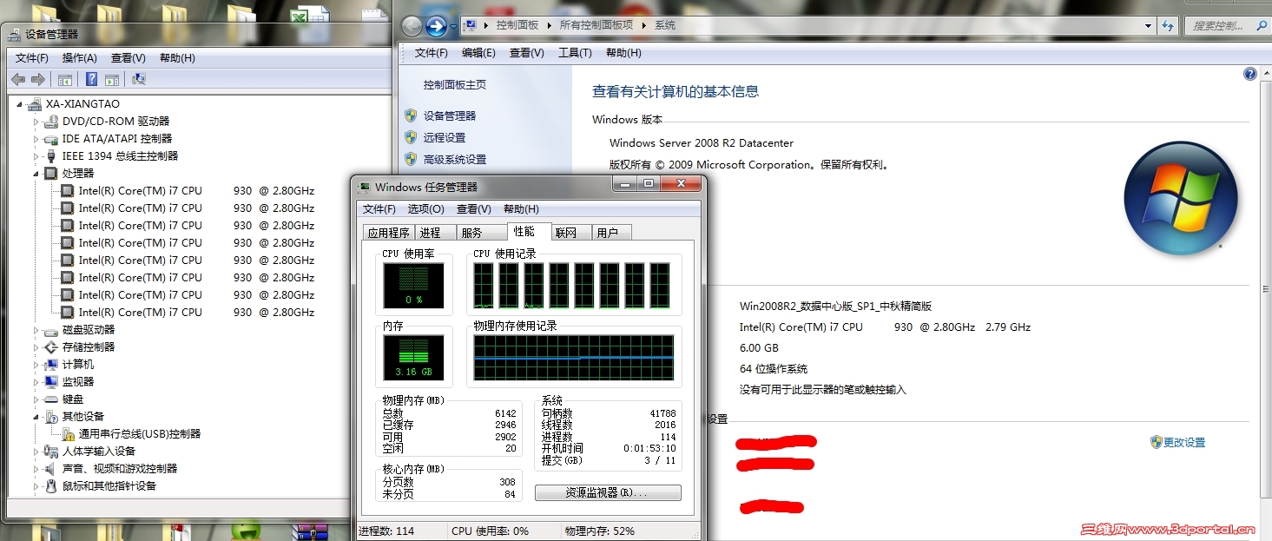Click the 资源监视器(R)... button
Image resolution: width=1272 pixels, height=541 pixels.
pos(608,492)
